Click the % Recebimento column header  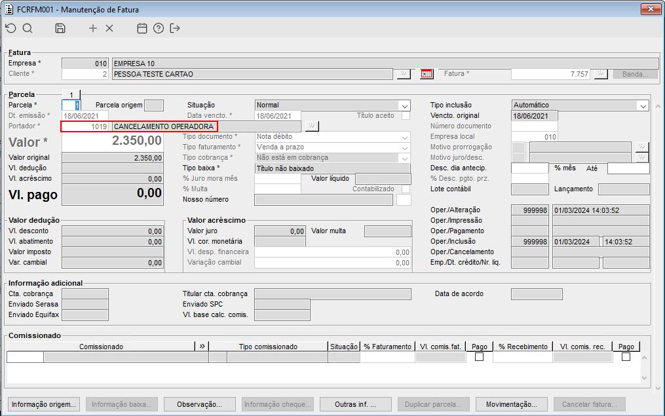pyautogui.click(x=523, y=347)
